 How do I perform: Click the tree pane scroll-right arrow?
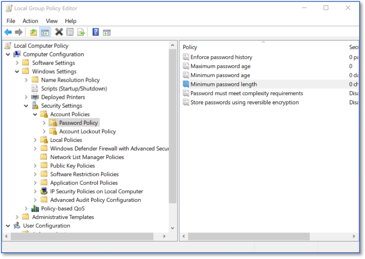click(164, 236)
